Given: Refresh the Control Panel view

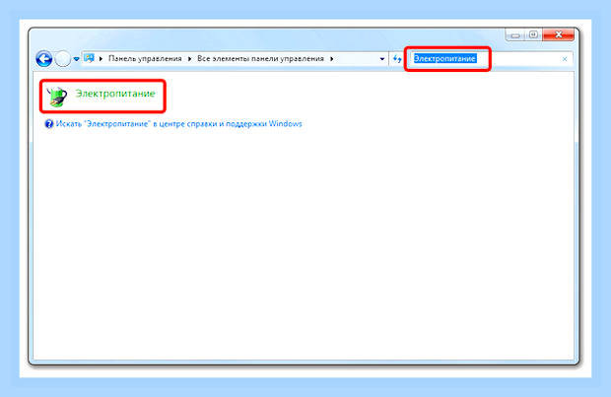Looking at the screenshot, I should click(397, 59).
